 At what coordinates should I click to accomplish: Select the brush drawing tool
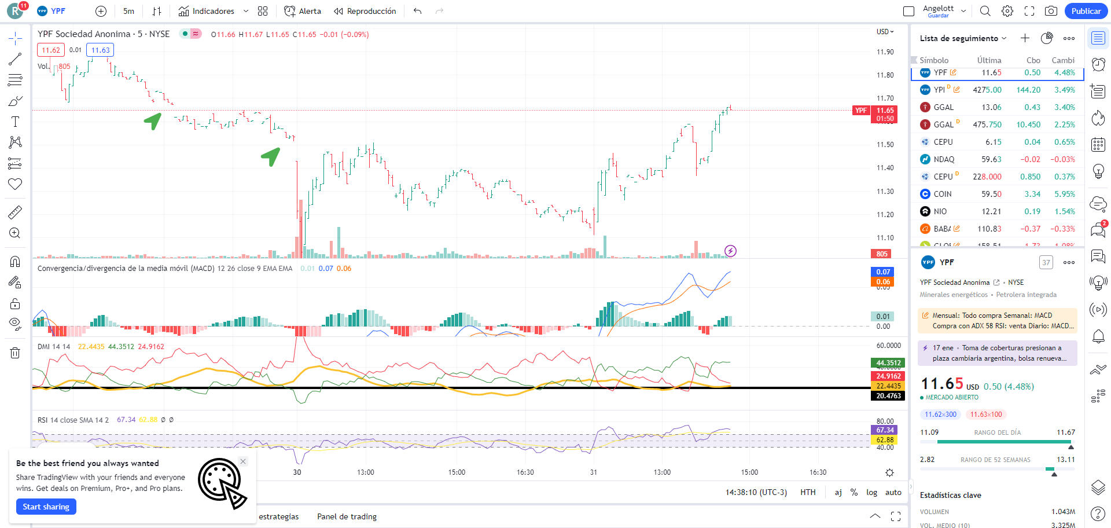coord(15,101)
